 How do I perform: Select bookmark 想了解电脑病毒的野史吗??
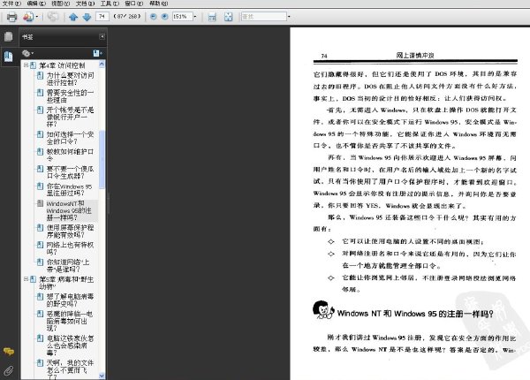[71, 300]
